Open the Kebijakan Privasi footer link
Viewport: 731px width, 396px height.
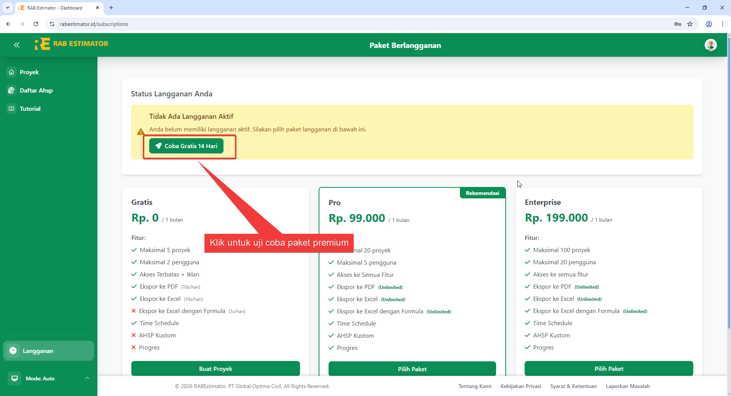tap(520, 386)
